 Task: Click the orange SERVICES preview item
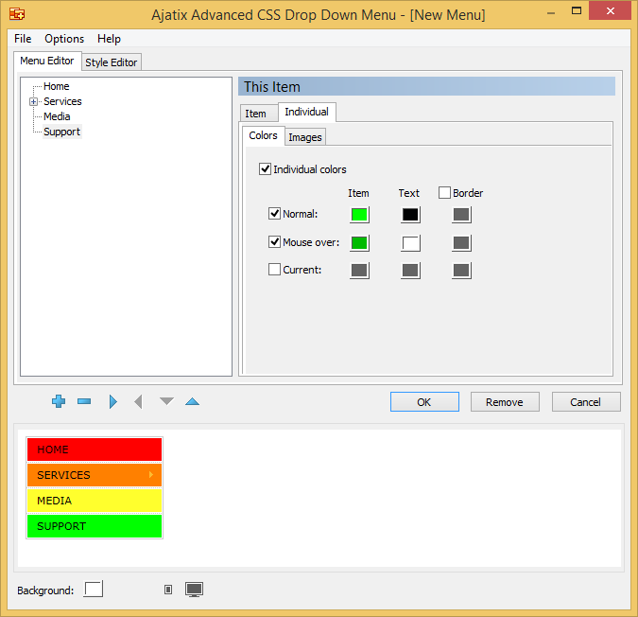[95, 475]
